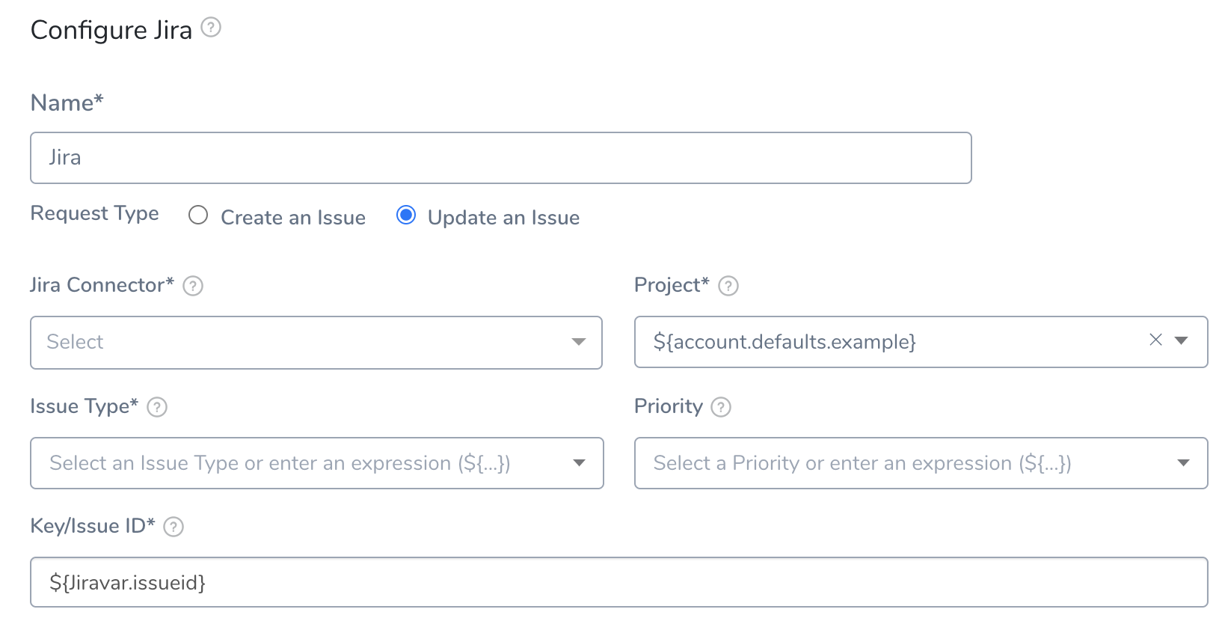Select the Create an Issue radio button

pos(198,215)
